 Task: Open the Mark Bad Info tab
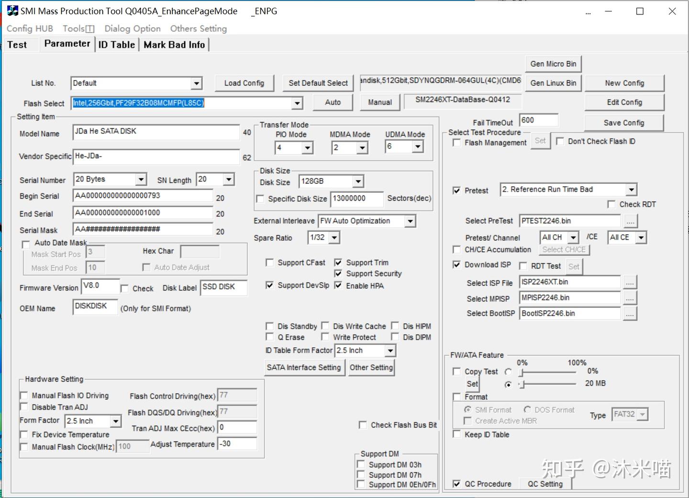coord(174,45)
